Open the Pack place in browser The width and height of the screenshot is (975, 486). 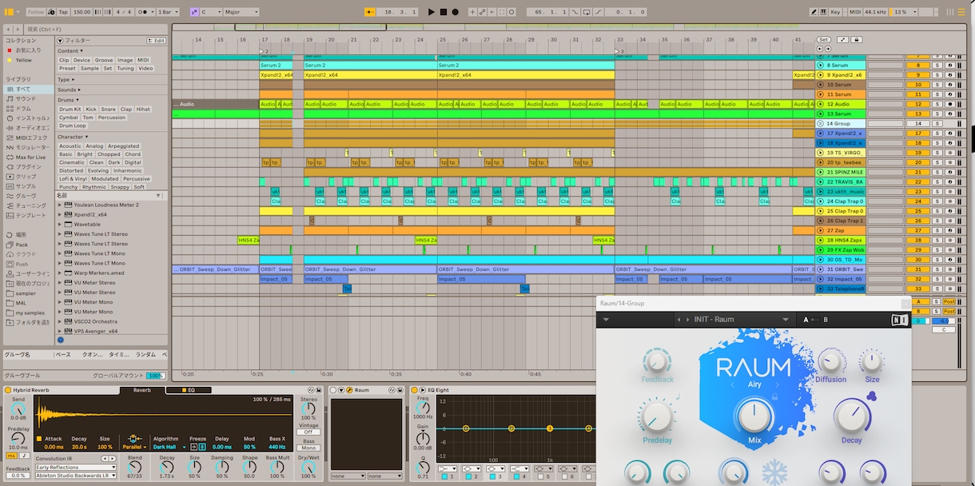(21, 245)
